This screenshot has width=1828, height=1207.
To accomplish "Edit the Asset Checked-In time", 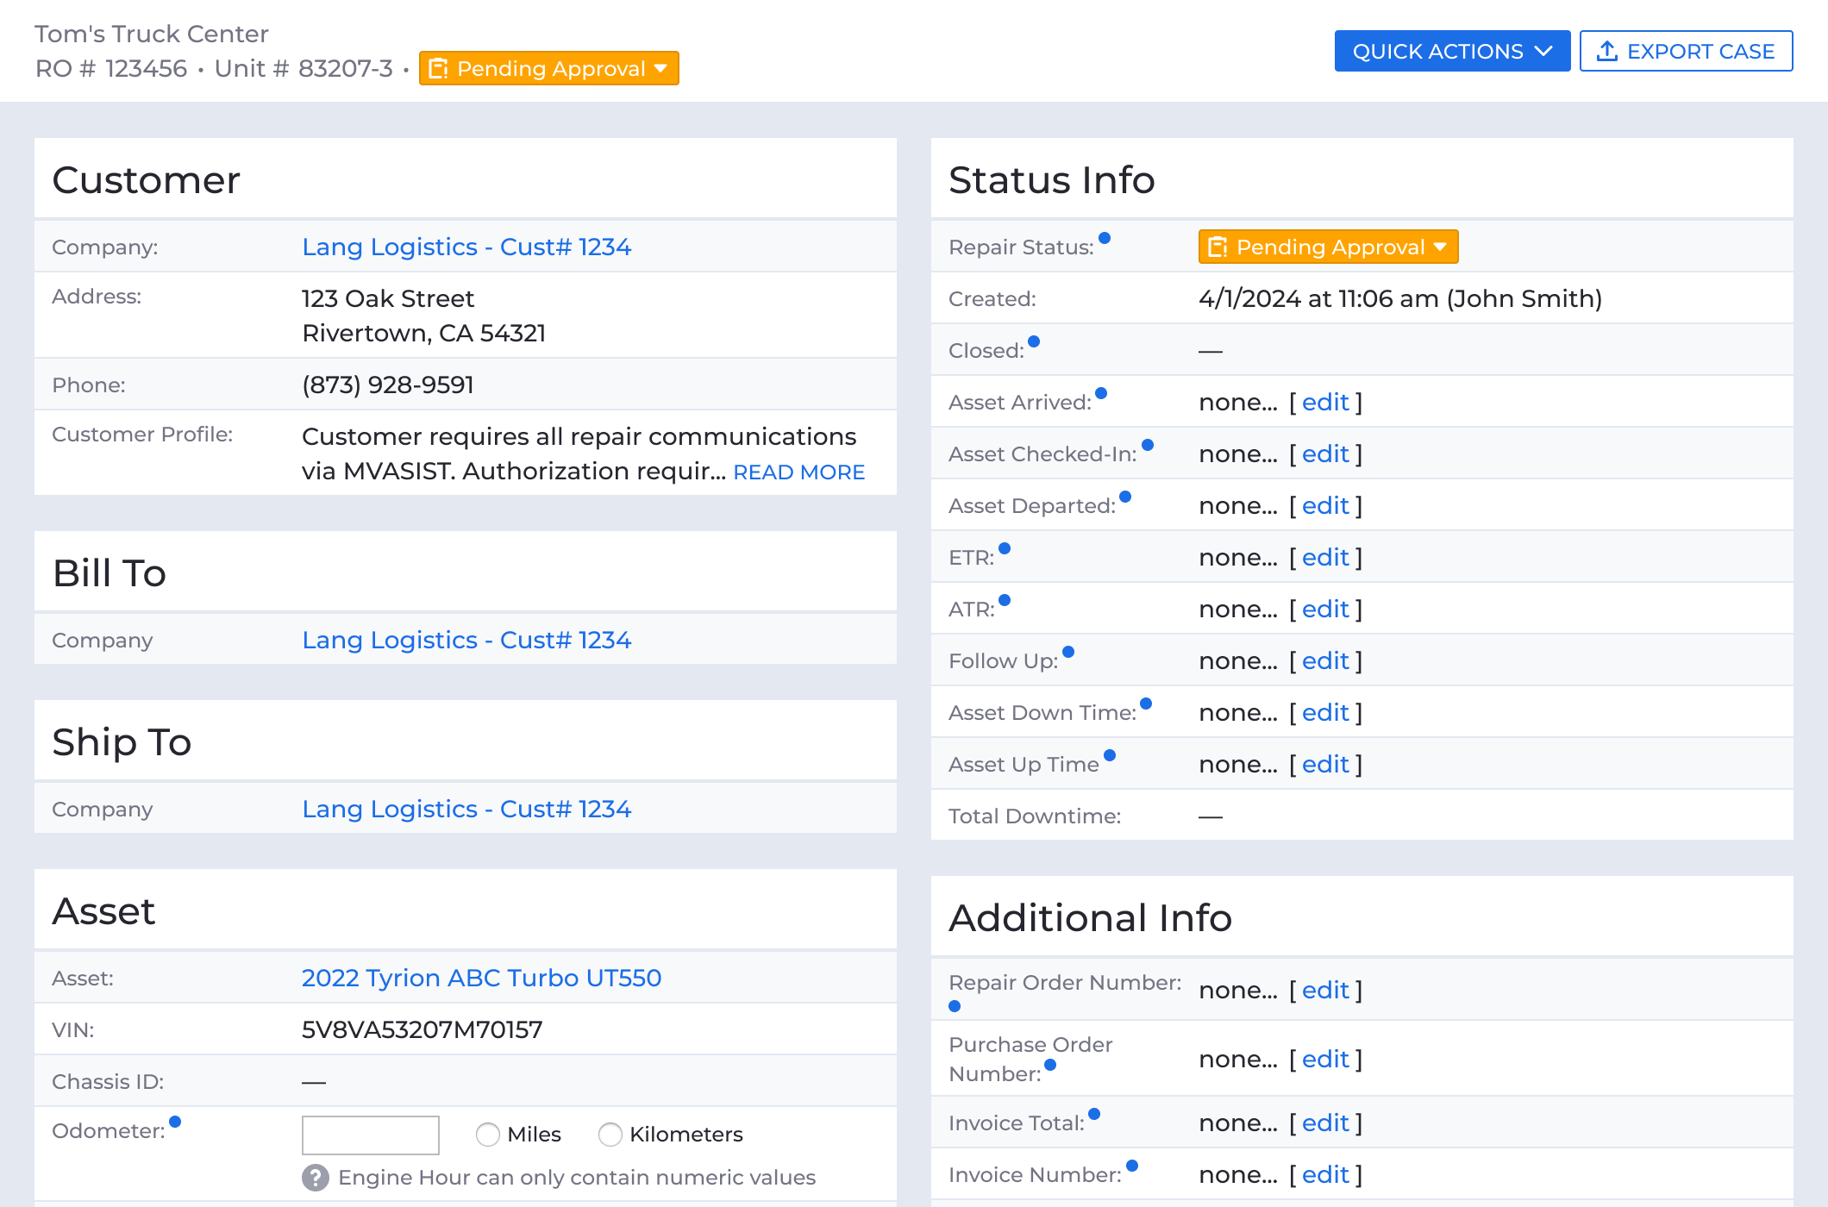I will coord(1325,453).
